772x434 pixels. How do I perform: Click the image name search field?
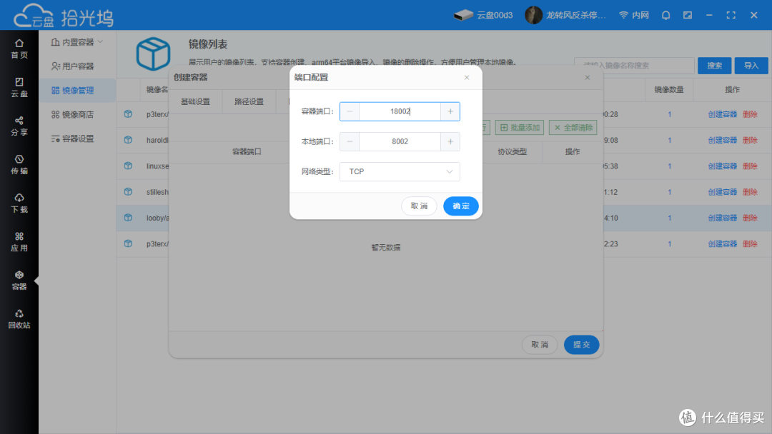point(634,66)
